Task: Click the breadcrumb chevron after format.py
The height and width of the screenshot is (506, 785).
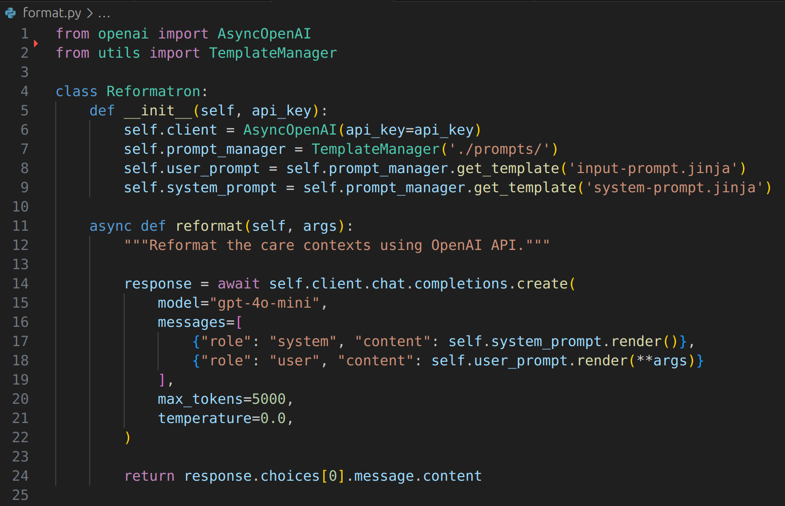Action: coord(90,14)
